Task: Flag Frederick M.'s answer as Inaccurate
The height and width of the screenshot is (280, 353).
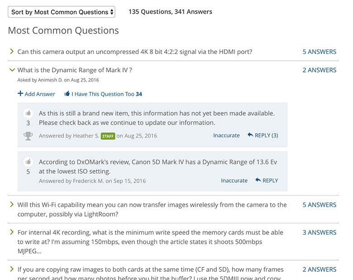Action: (x=234, y=180)
